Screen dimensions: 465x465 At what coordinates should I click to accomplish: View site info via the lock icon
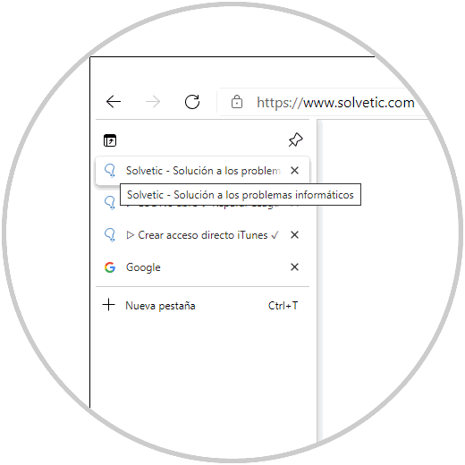(x=237, y=102)
